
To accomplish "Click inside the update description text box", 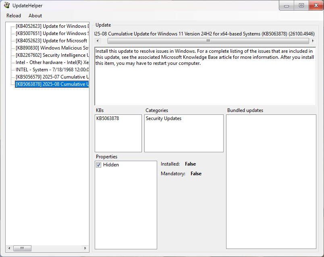I will [205, 81].
